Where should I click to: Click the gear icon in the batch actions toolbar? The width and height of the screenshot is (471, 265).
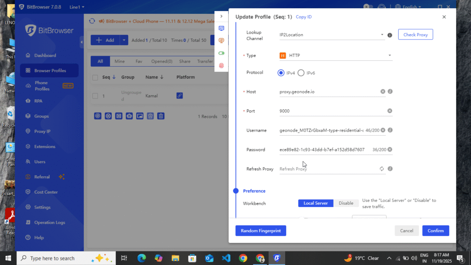[x=98, y=116]
